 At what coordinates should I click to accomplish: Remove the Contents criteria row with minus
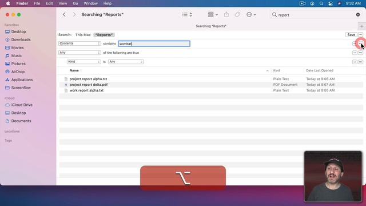coord(355,43)
